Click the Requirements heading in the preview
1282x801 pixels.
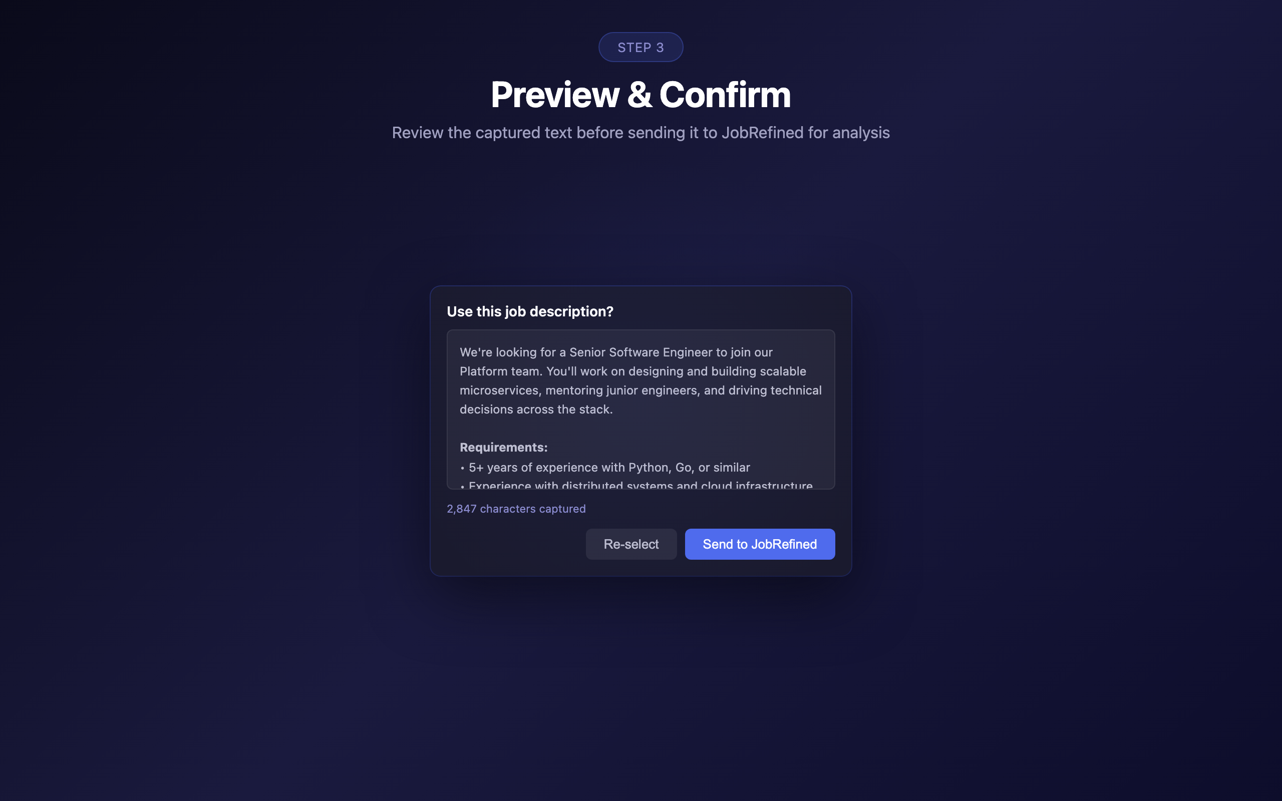pyautogui.click(x=503, y=447)
